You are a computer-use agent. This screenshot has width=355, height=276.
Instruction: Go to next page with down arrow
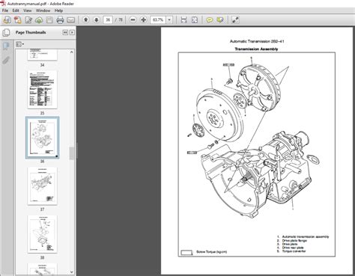[97, 19]
